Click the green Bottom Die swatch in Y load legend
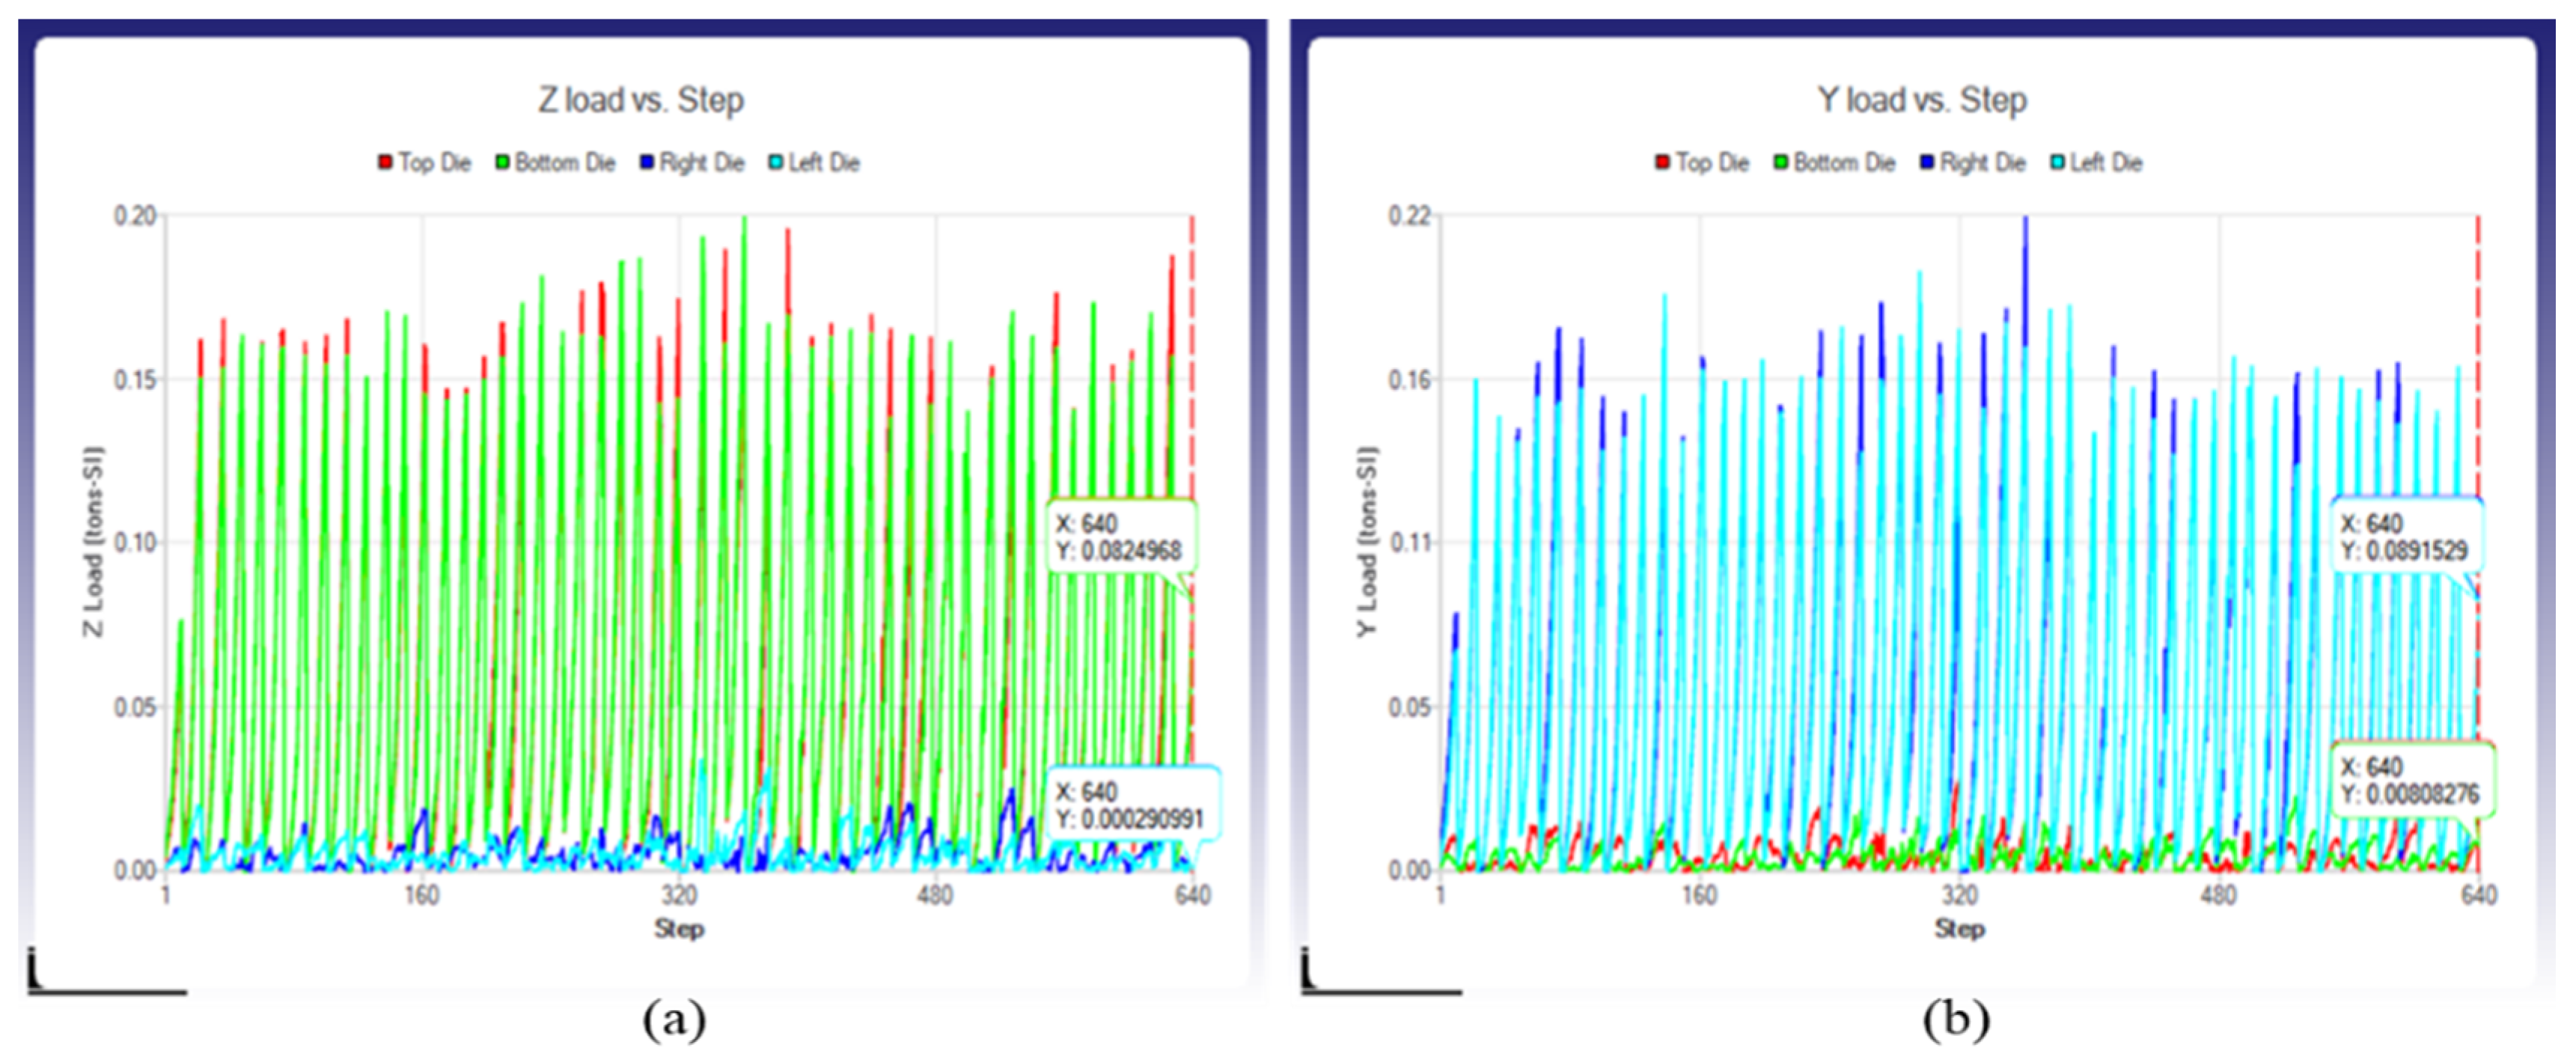This screenshot has width=2576, height=1056. click(x=1781, y=162)
